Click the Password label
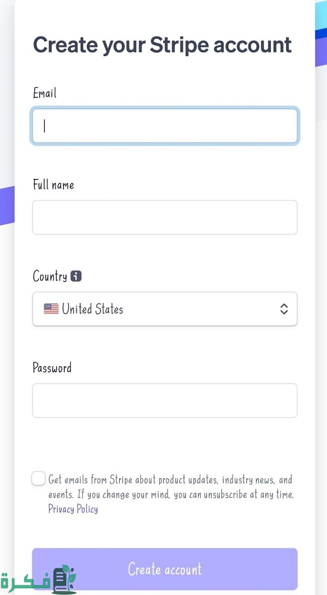 (52, 368)
